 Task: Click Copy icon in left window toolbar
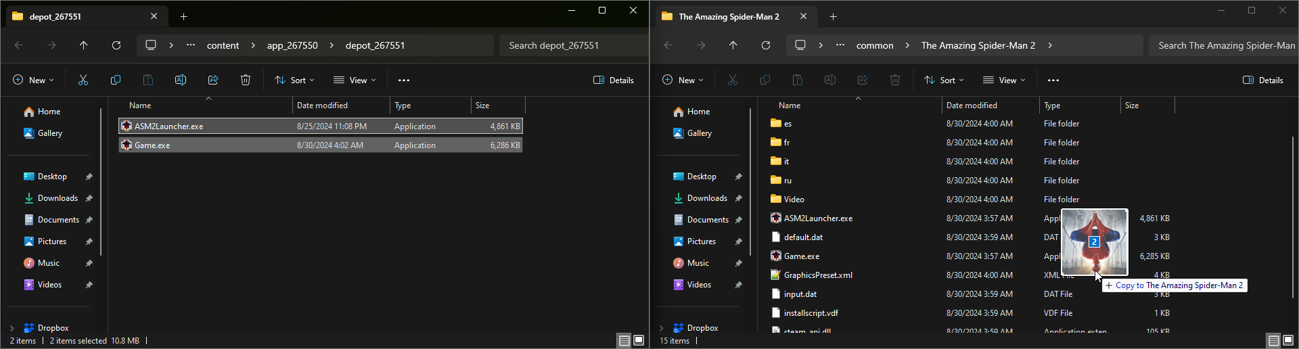click(116, 80)
